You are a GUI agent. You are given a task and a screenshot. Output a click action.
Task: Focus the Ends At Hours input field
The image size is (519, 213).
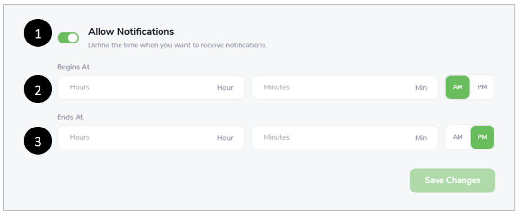(151, 137)
